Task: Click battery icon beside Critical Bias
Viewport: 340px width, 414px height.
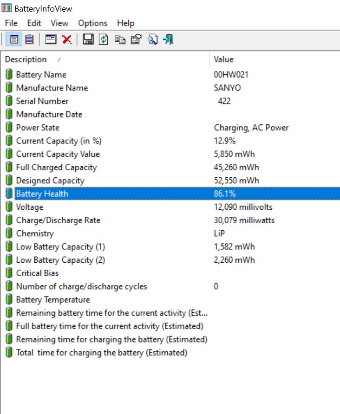Action: pyautogui.click(x=9, y=273)
